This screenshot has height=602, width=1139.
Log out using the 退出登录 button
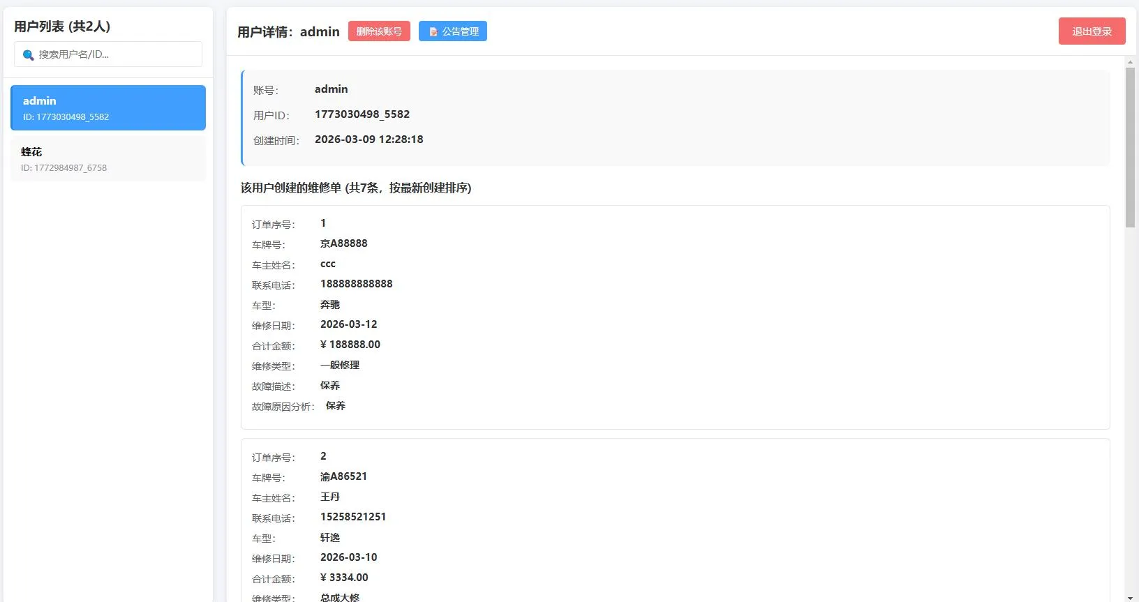[1092, 31]
